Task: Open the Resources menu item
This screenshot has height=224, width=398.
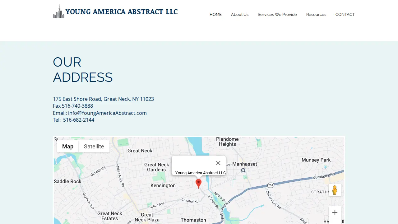Action: click(x=316, y=14)
